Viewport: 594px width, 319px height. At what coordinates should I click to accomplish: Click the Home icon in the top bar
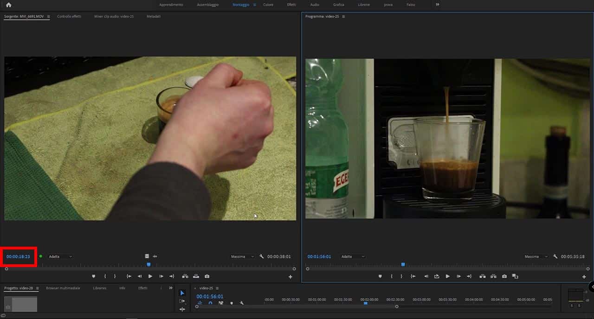[8, 5]
